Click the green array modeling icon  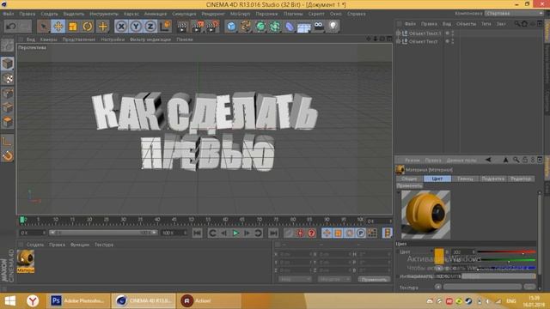point(275,27)
